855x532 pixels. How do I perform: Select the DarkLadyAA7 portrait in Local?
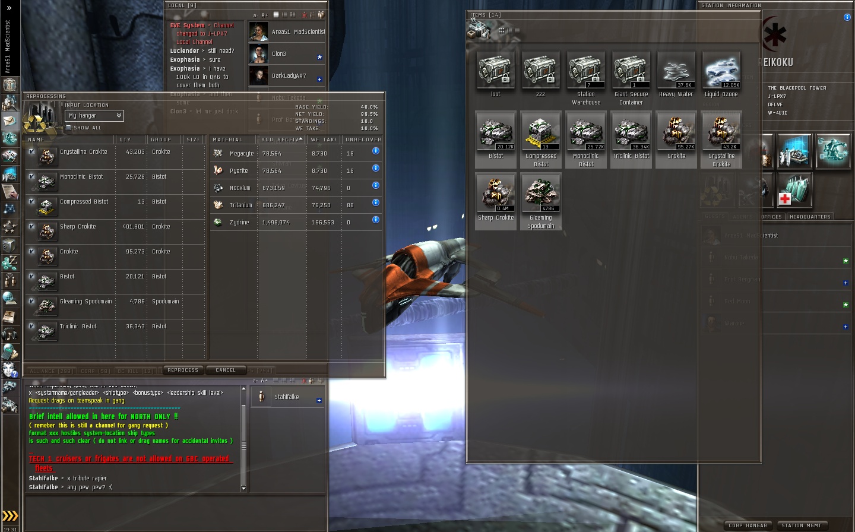pos(259,75)
